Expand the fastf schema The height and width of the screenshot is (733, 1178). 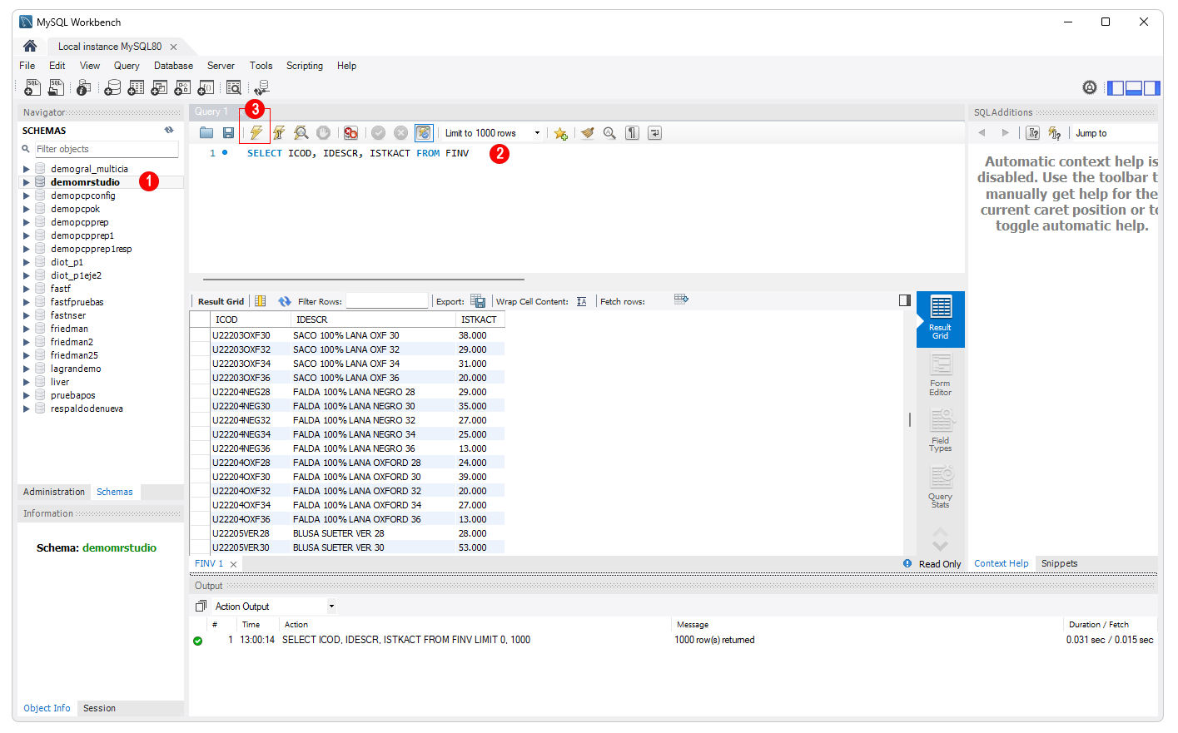click(27, 289)
